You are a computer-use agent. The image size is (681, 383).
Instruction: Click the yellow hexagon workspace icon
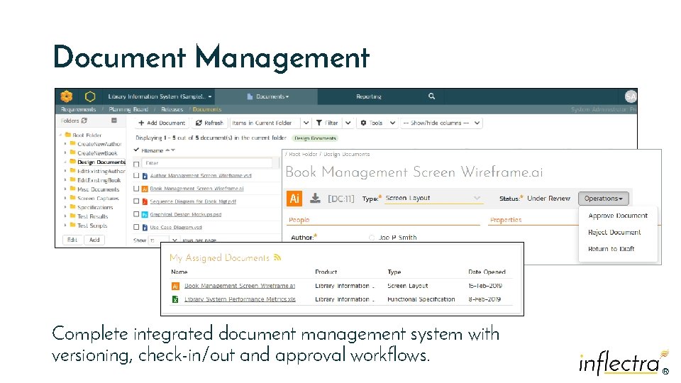point(90,96)
